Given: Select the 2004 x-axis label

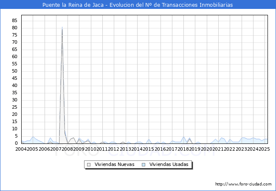Looking at the screenshot, I should pyautogui.click(x=21, y=149).
